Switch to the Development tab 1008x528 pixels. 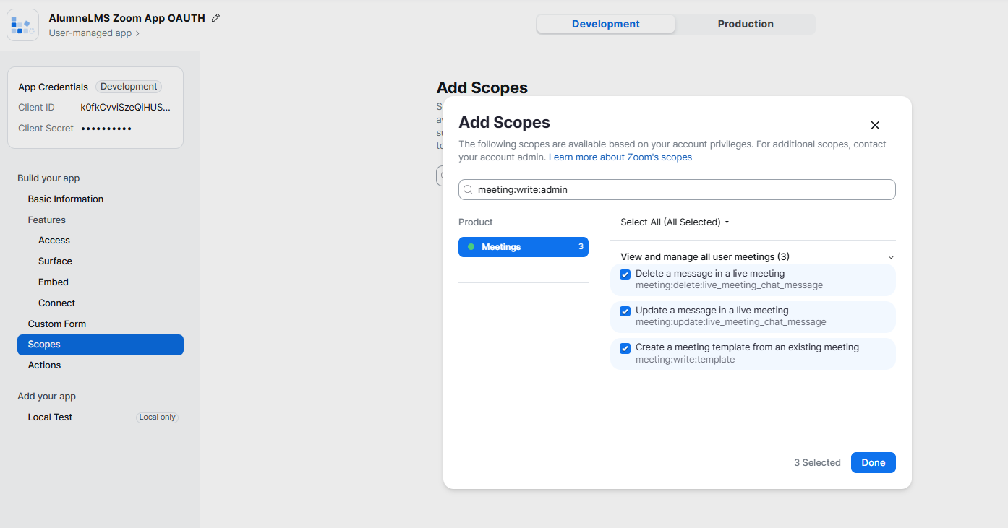click(605, 24)
